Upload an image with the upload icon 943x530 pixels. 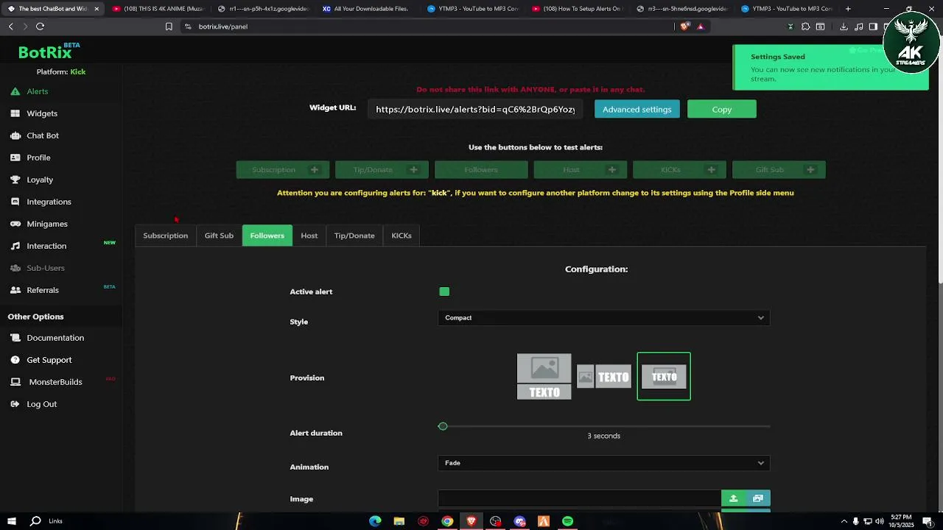[733, 498]
